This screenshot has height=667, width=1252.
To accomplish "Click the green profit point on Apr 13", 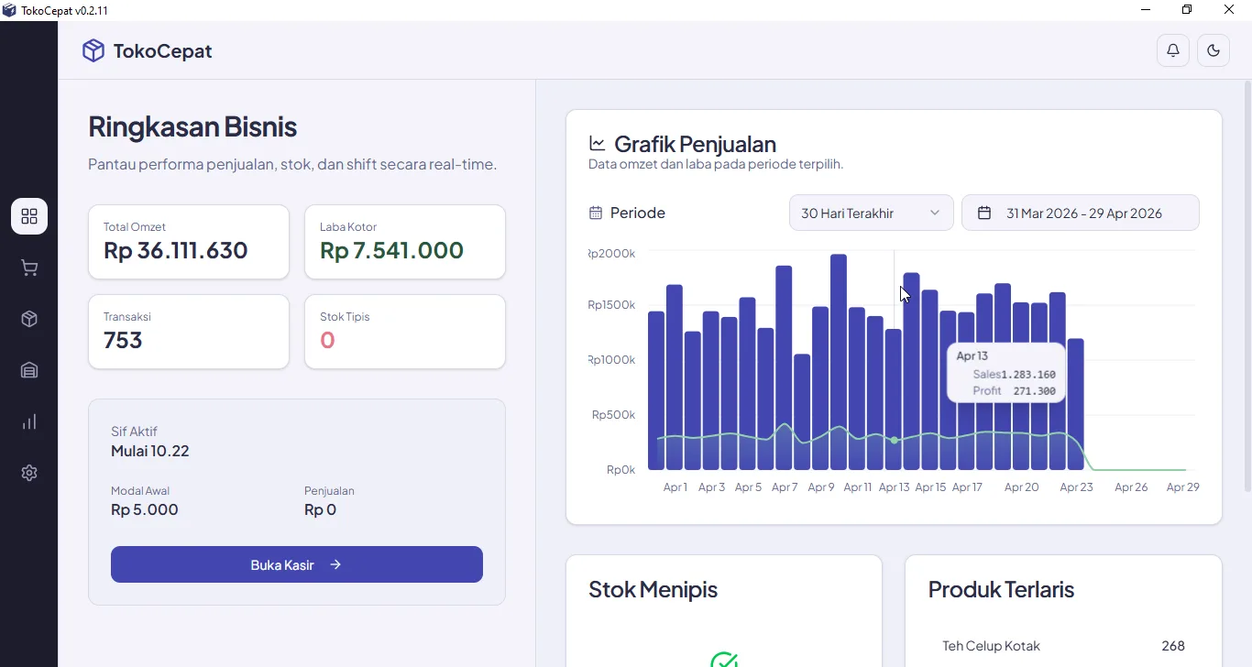I will [x=895, y=441].
